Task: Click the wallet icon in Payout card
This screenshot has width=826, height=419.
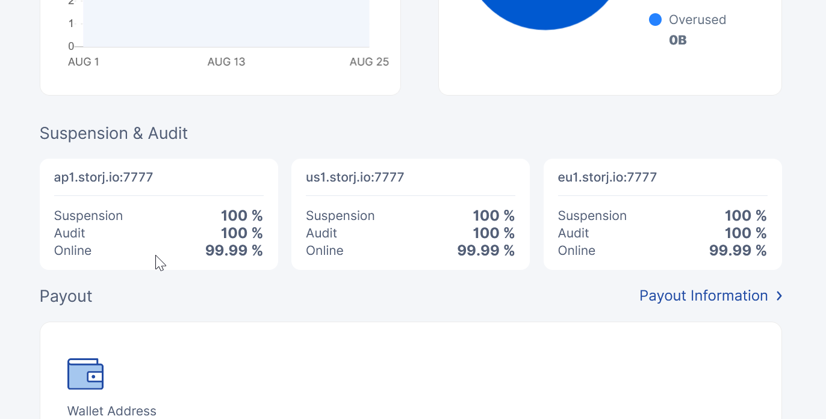Action: (x=85, y=374)
